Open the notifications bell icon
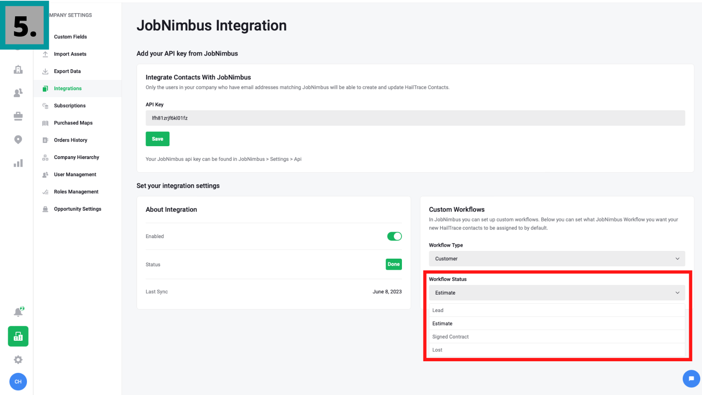This screenshot has height=395, width=702. pyautogui.click(x=18, y=312)
